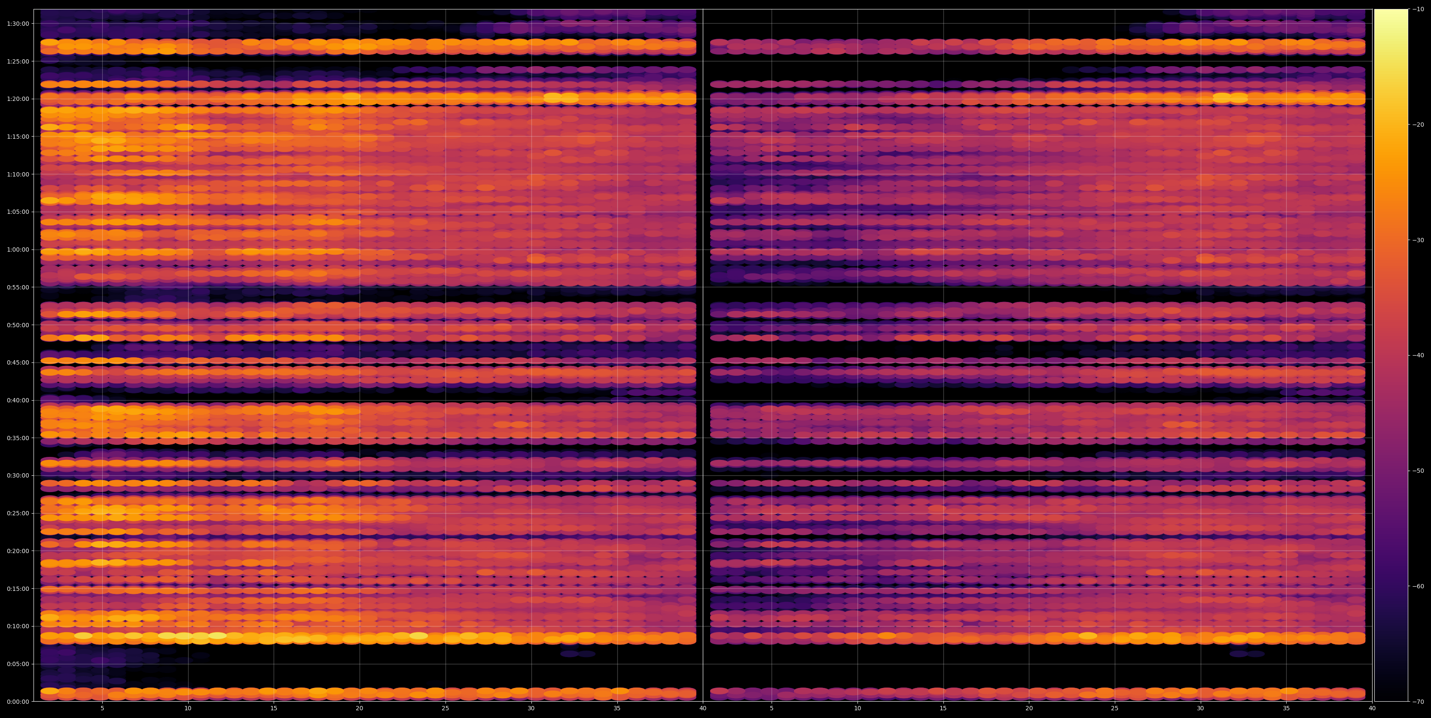The width and height of the screenshot is (1431, 718).
Task: Click the 0:55:00 time axis label
Action: [18, 287]
